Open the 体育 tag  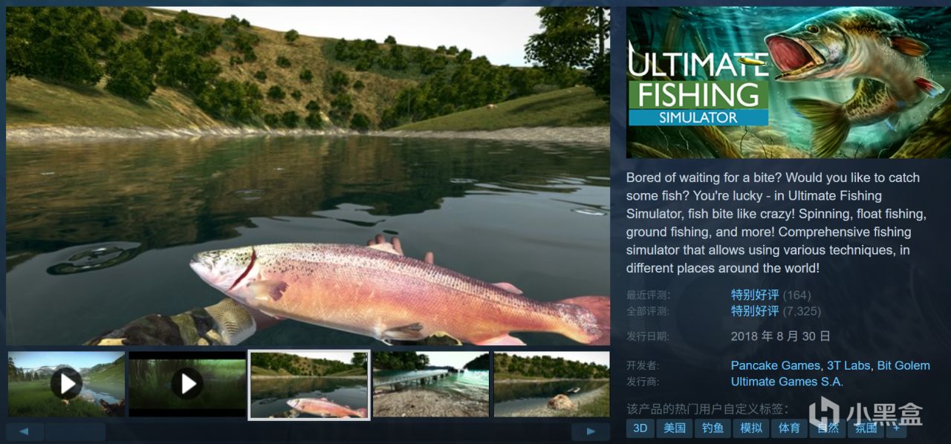pos(789,428)
